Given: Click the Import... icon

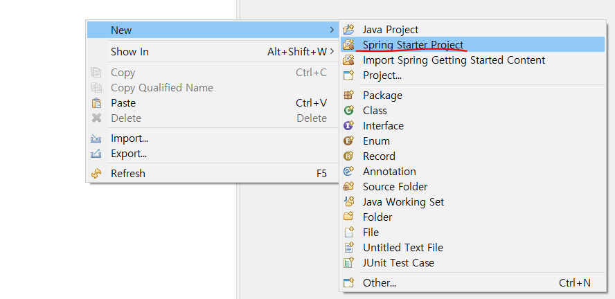Looking at the screenshot, I should pyautogui.click(x=96, y=138).
